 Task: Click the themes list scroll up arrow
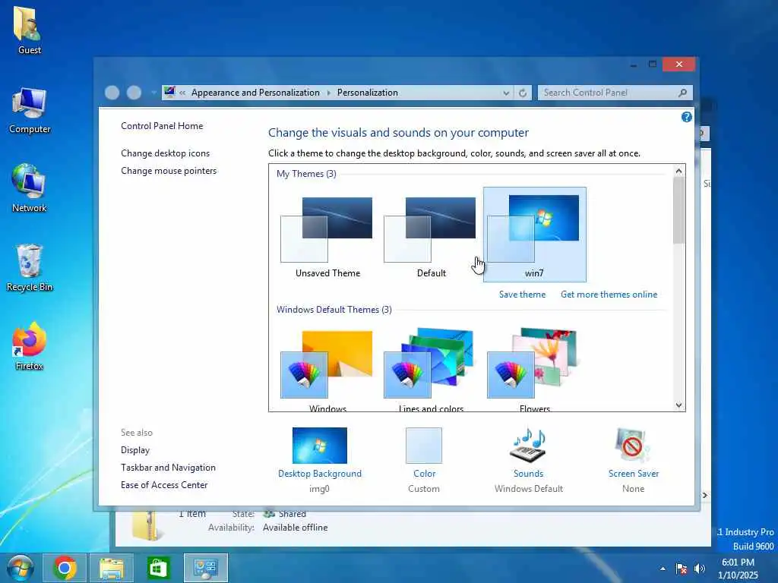[x=678, y=171]
